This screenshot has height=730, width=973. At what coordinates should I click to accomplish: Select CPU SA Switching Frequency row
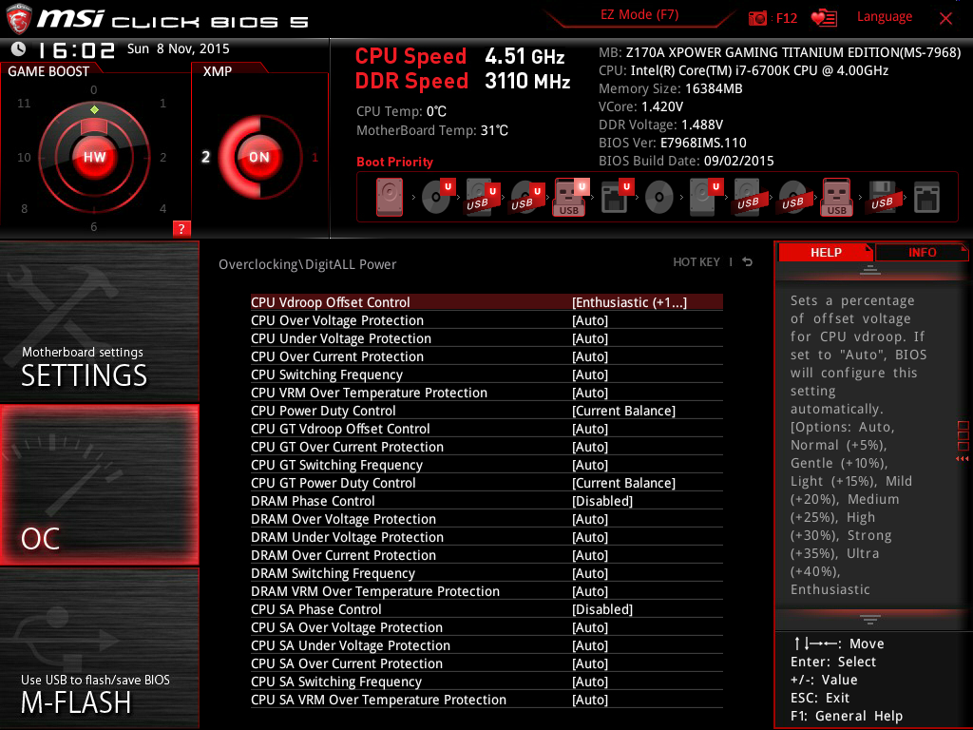click(x=486, y=682)
